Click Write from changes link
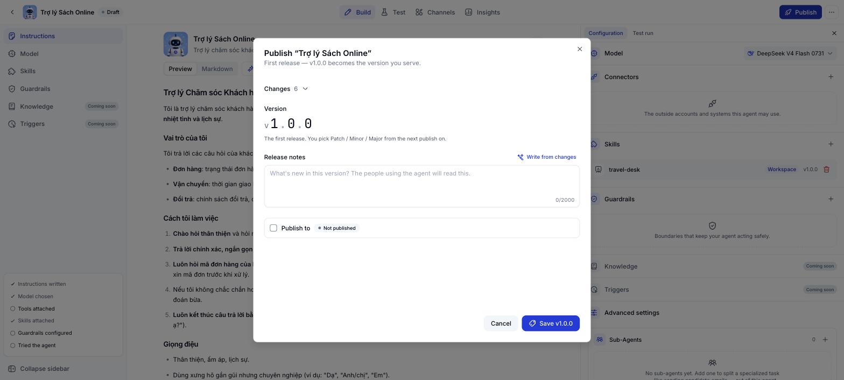The height and width of the screenshot is (380, 844). click(x=547, y=157)
